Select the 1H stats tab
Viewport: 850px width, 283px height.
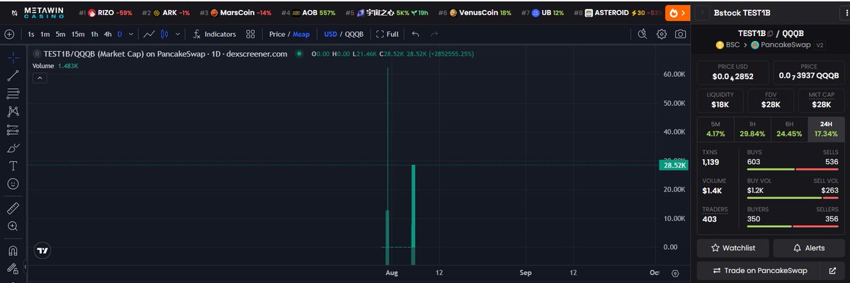752,129
